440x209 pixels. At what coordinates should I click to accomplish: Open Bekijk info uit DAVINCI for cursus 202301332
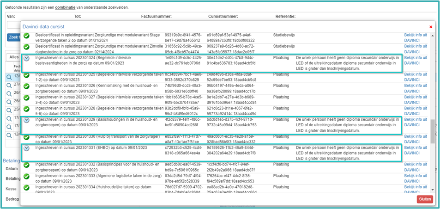coord(416,167)
